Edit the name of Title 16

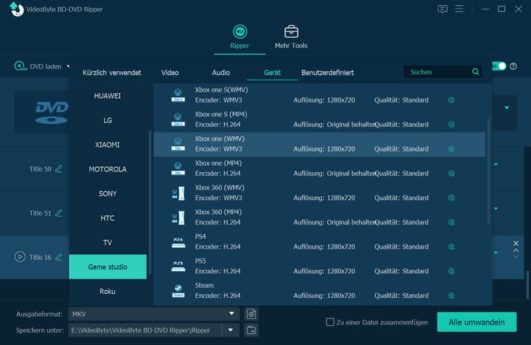tap(58, 257)
